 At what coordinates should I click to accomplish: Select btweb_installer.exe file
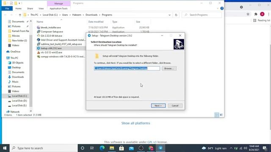(51, 27)
